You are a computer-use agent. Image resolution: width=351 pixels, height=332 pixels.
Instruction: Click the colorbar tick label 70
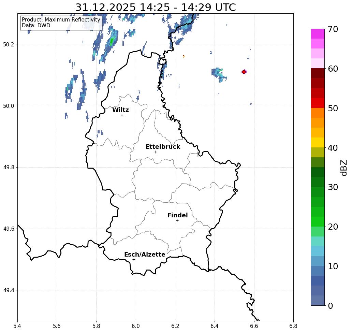[333, 29]
